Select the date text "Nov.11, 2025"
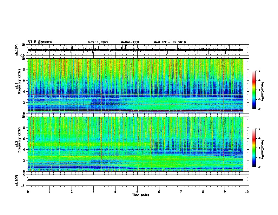Image resolution: width=278 pixels, height=215 pixels. 98,42
